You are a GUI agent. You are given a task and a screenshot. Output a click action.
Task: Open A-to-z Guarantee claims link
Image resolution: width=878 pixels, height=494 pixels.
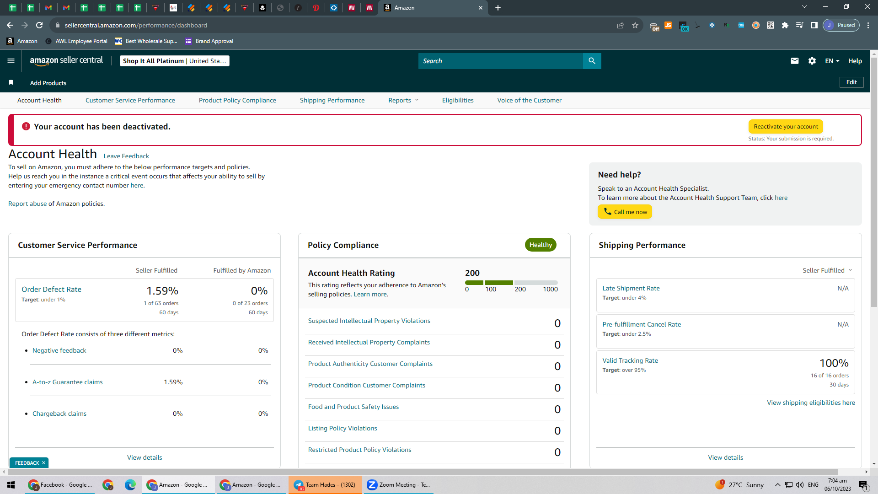(x=68, y=382)
